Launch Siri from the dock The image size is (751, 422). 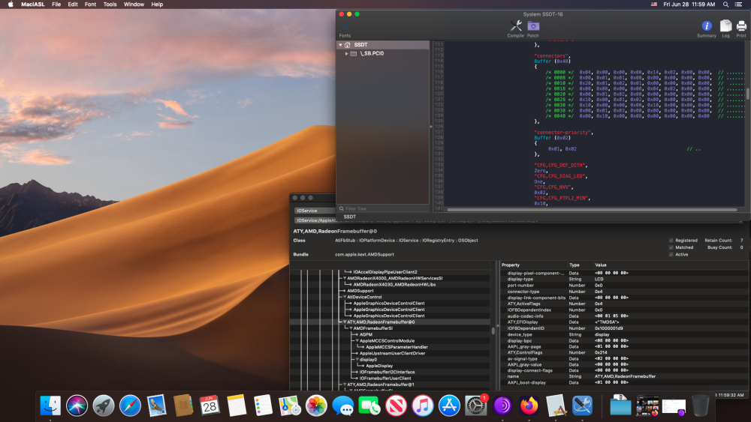coord(77,406)
